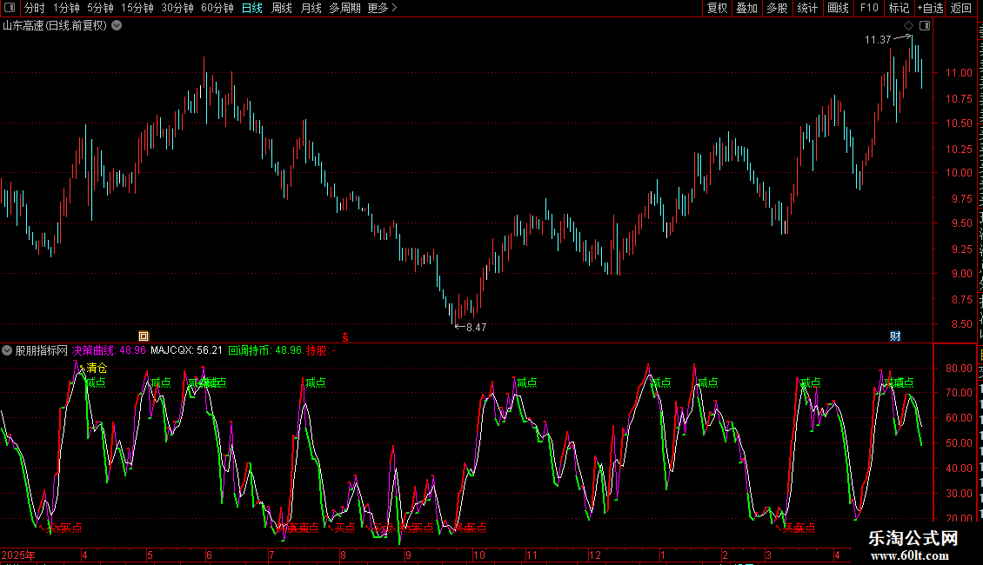Select the 30分钟 period

coord(177,8)
